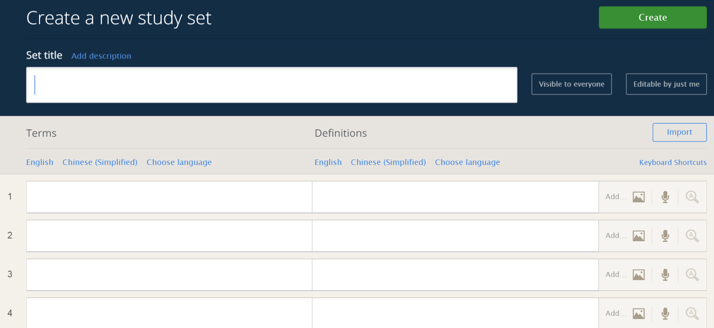This screenshot has width=714, height=328.
Task: Click the microphone icon in row 3
Action: 665,275
